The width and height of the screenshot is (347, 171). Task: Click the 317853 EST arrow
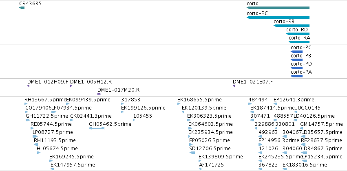point(122,104)
